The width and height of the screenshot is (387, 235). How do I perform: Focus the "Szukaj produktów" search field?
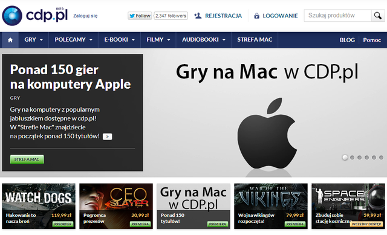[337, 16]
